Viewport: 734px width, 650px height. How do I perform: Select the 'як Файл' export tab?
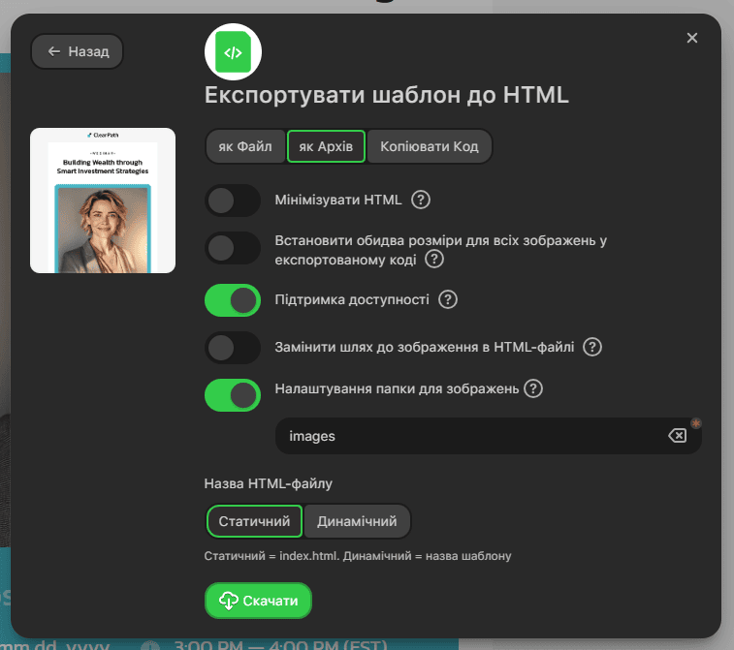(x=245, y=146)
